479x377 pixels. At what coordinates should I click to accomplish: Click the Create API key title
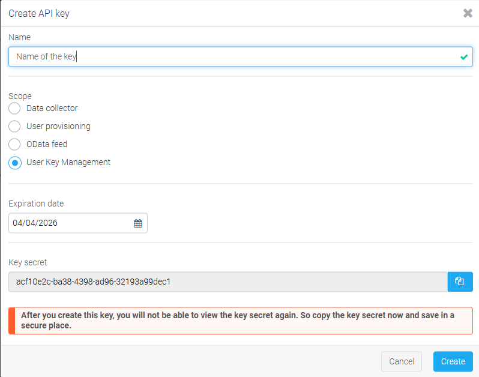(39, 13)
